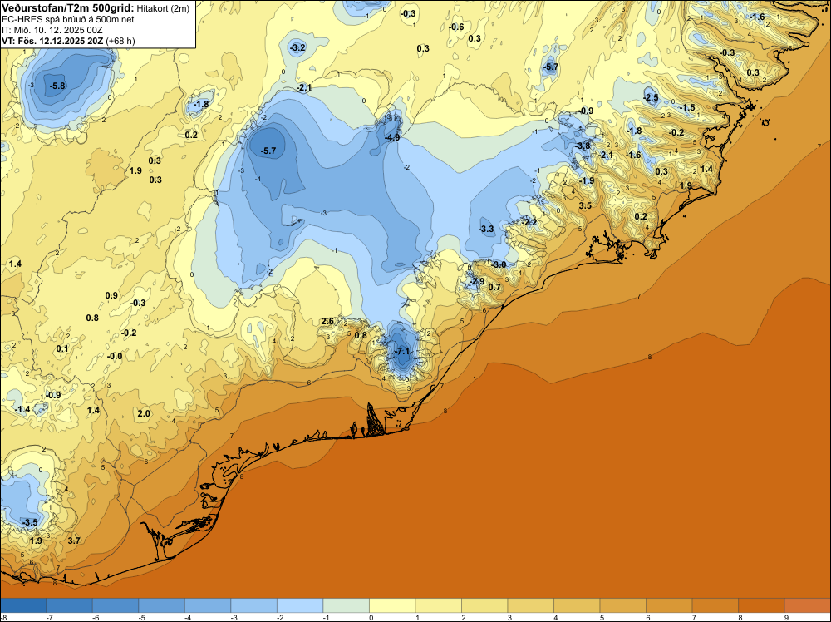Click the -3.8 temperature value on the map

coord(583,146)
